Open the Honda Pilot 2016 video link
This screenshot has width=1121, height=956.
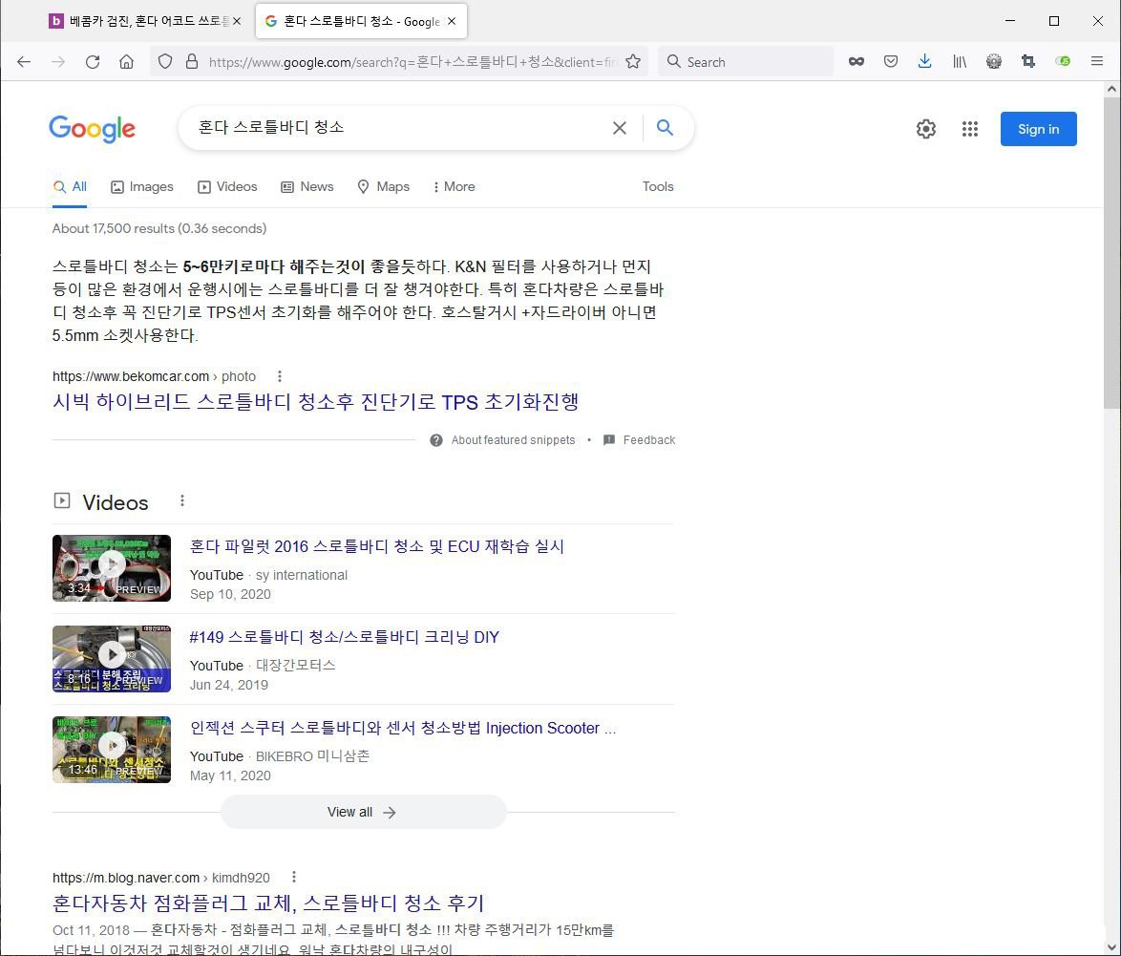coord(376,547)
